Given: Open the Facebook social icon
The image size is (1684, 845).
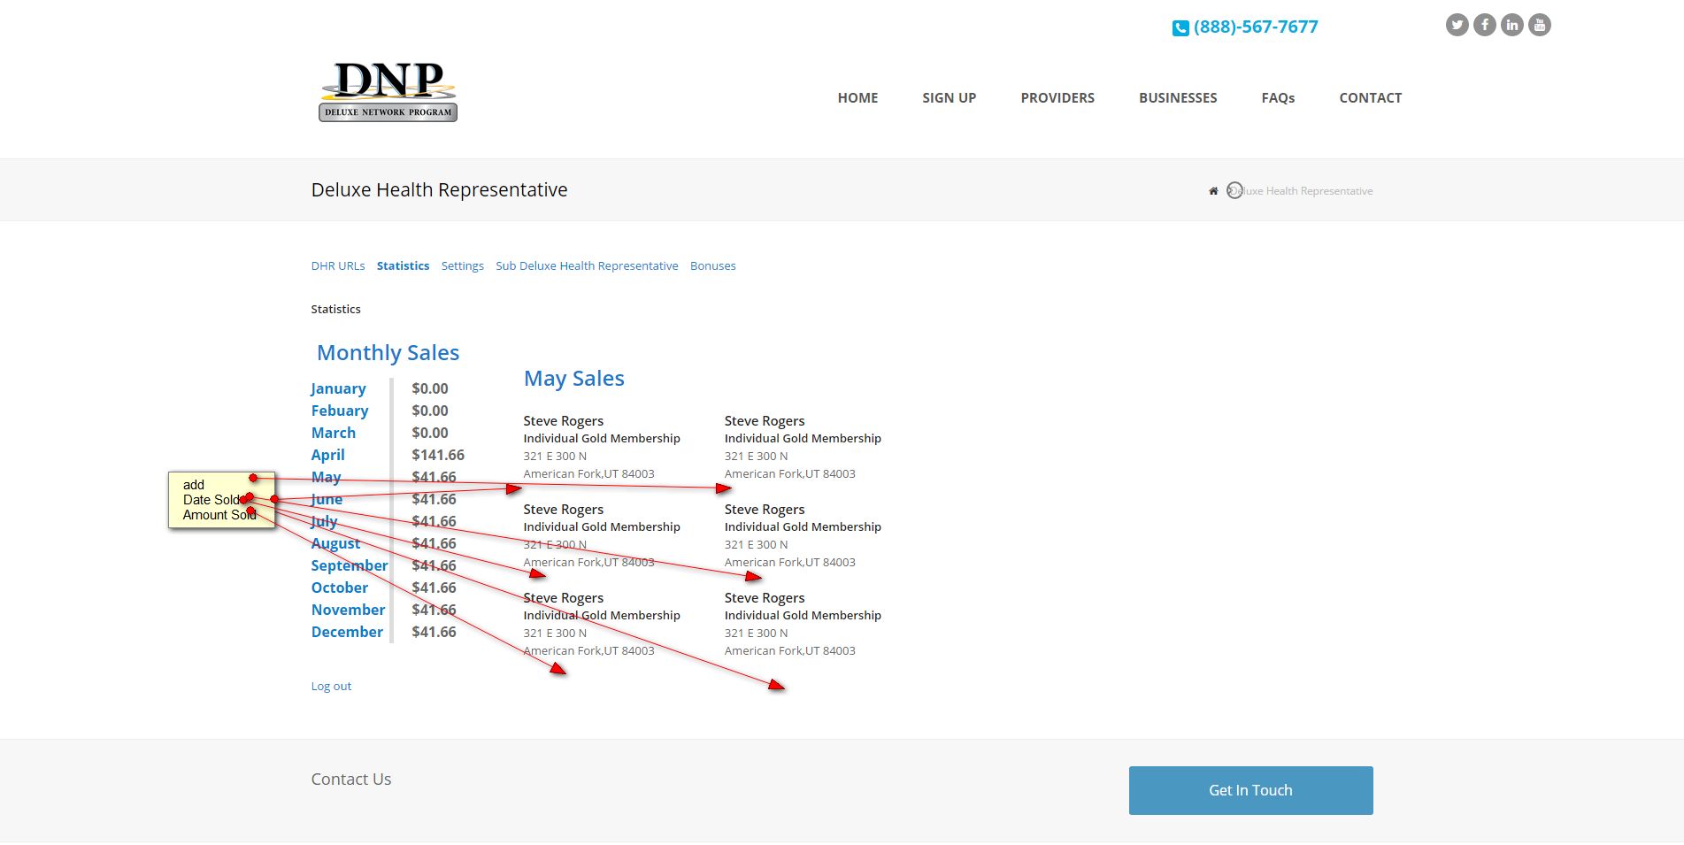Looking at the screenshot, I should [1485, 25].
